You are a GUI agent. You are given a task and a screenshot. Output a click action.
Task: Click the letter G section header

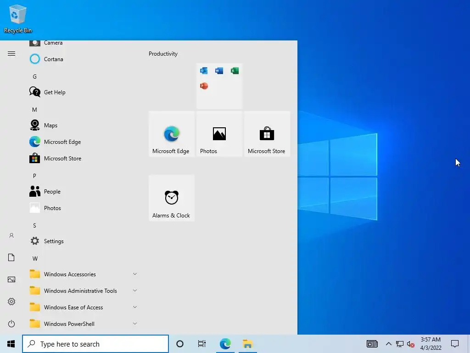[x=34, y=77]
